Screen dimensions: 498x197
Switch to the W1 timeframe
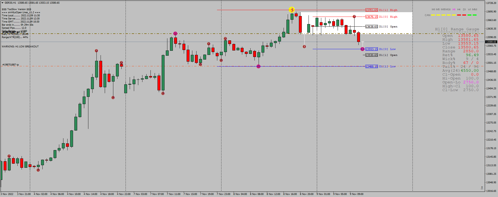469,10
